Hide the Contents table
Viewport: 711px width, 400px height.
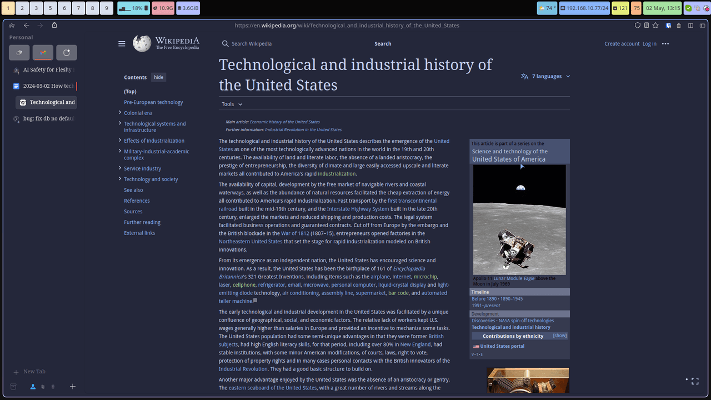(x=158, y=77)
